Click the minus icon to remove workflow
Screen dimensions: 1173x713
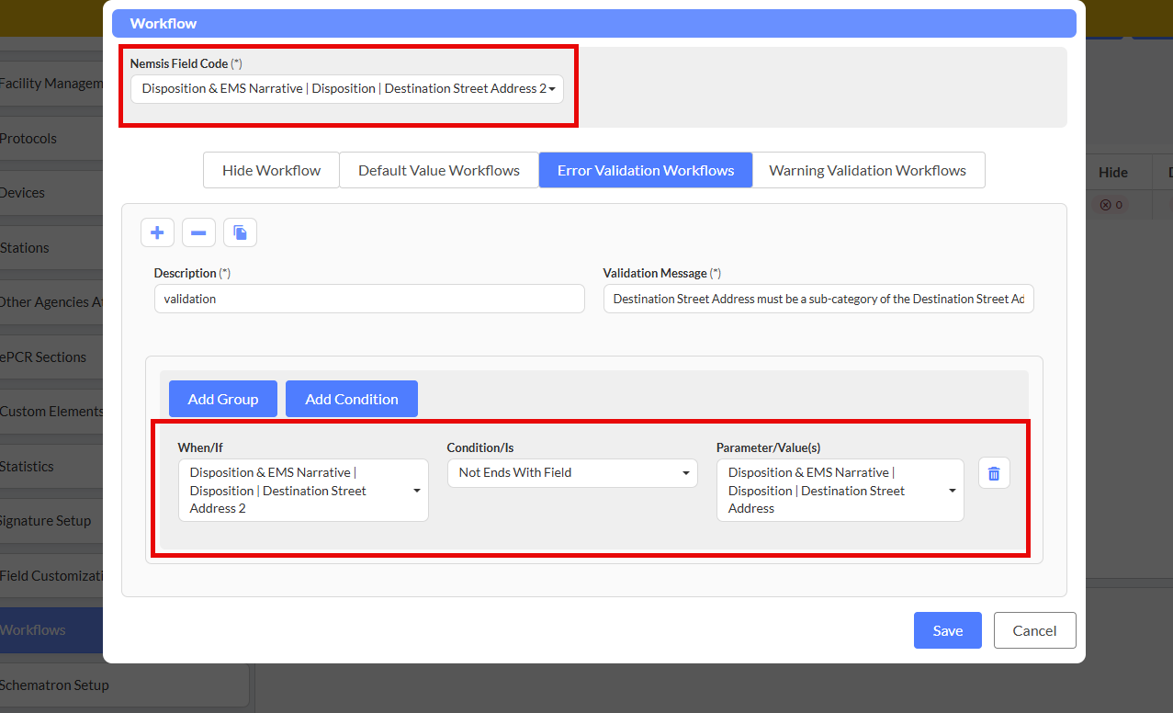coord(198,232)
